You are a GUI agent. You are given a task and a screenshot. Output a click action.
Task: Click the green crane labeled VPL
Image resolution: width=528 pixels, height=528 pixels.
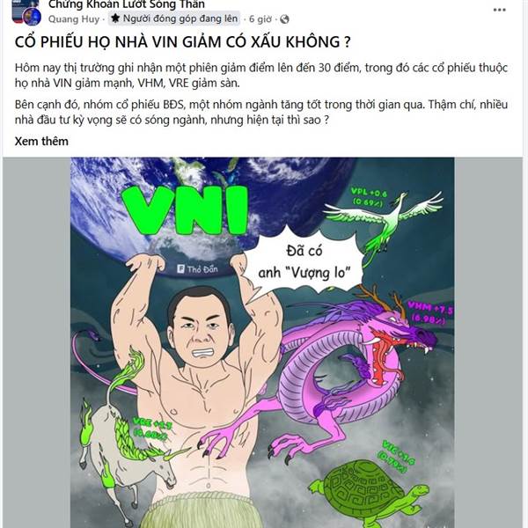(383, 224)
